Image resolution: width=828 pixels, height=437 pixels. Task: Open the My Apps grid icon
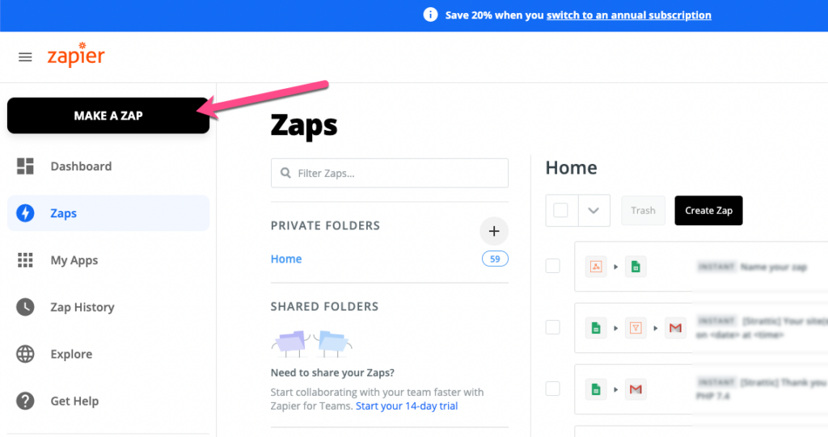(25, 260)
